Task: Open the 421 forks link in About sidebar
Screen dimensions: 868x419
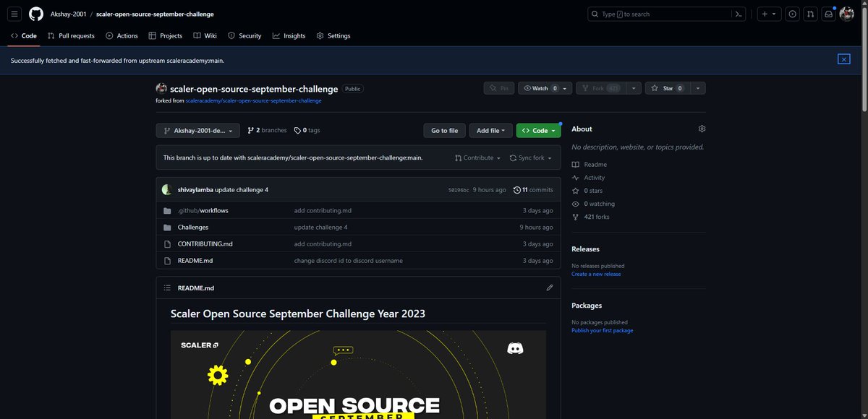Action: tap(591, 217)
